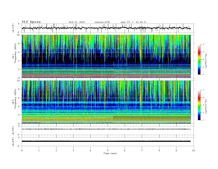Click the 'ch.4(V)' axis label

tap(13, 142)
